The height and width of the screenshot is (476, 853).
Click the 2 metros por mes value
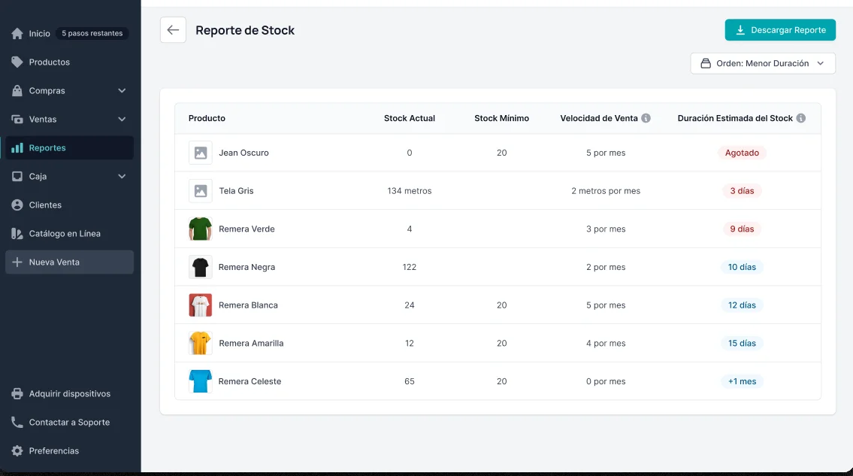tap(606, 191)
